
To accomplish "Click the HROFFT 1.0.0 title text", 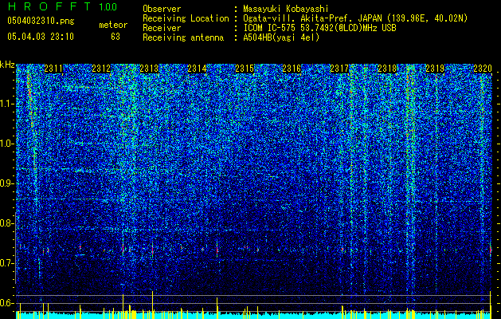I will [63, 6].
